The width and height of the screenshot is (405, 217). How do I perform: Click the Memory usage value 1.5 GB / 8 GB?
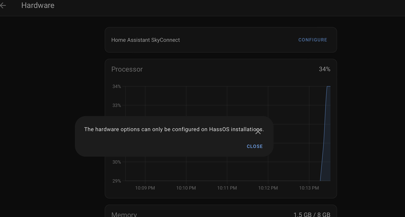click(x=312, y=214)
